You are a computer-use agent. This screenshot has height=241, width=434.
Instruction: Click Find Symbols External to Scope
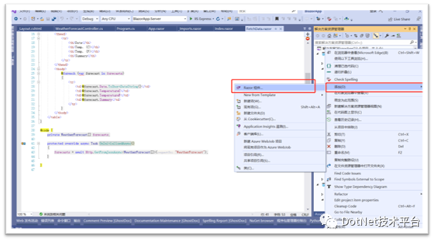pos(374,180)
